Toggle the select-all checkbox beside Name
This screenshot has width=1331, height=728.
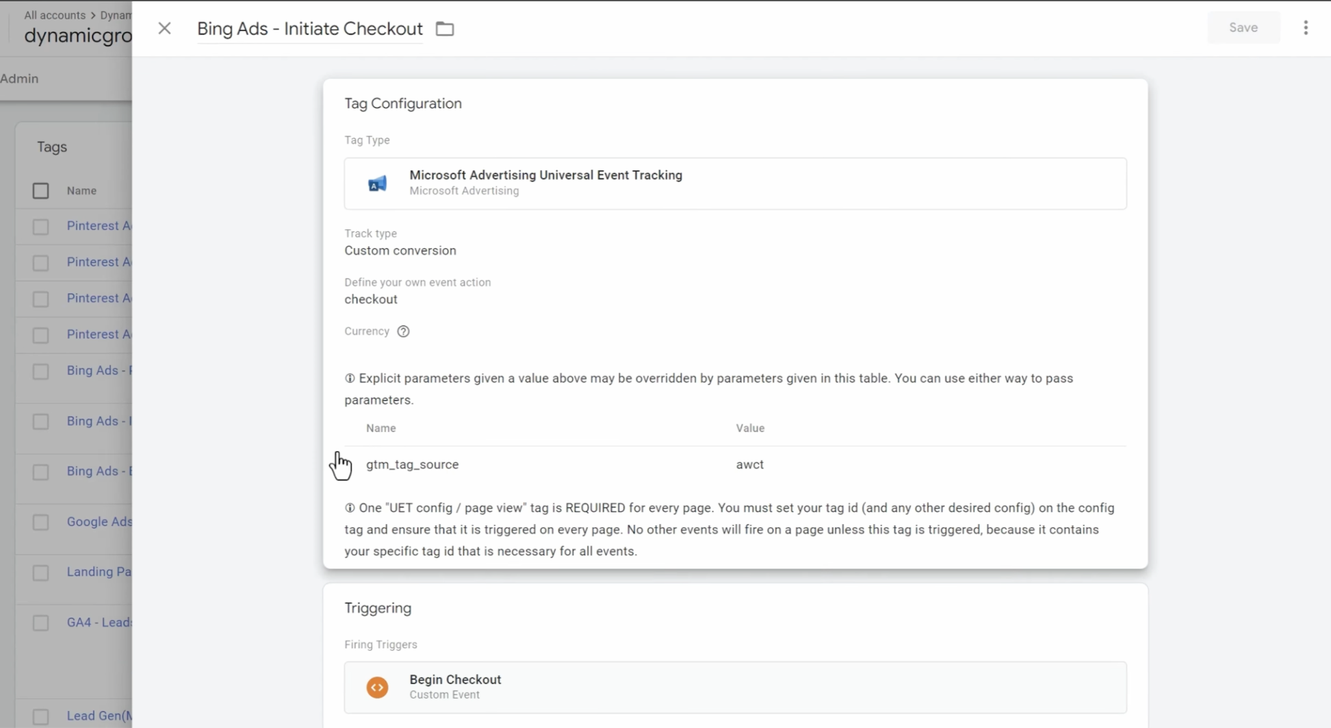click(40, 190)
